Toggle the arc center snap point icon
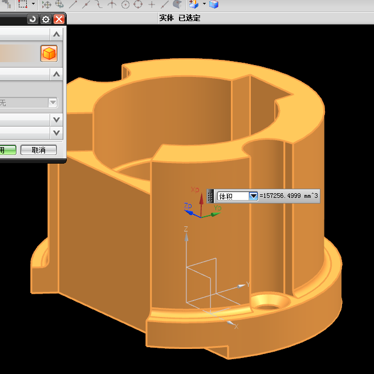The image size is (374, 374). tap(125, 5)
